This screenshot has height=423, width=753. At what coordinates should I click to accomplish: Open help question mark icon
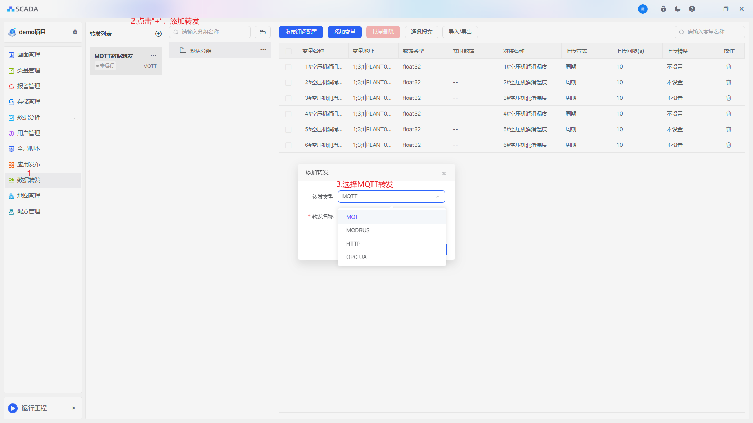pos(692,9)
